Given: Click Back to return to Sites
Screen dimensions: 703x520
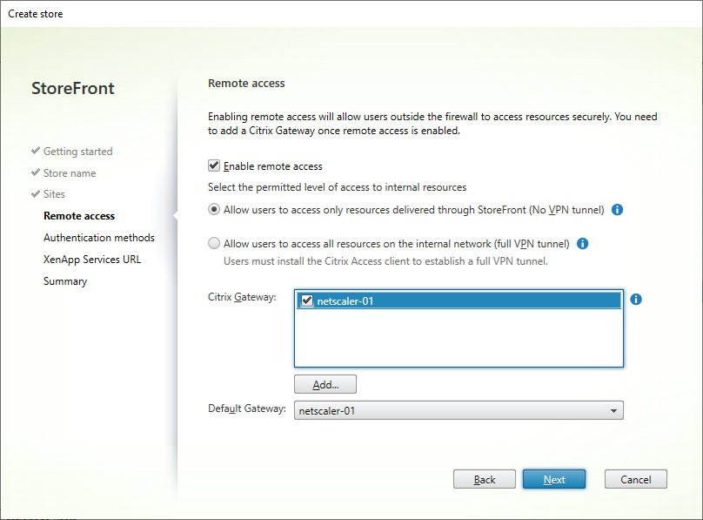Looking at the screenshot, I should coord(484,478).
